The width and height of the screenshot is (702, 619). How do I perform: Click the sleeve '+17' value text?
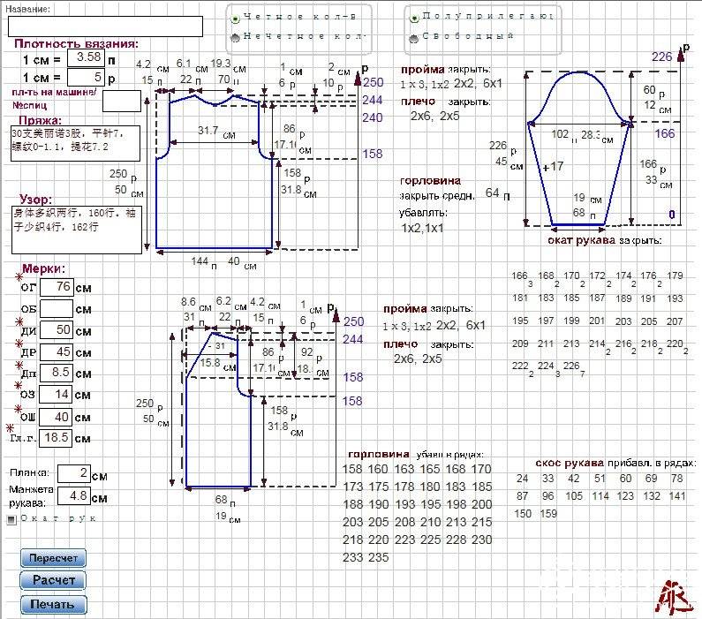(x=553, y=167)
